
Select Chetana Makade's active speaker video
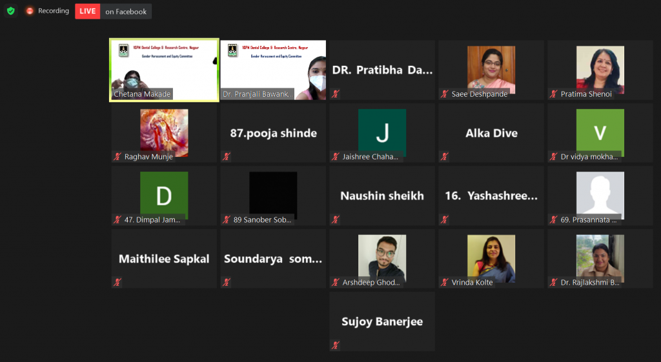click(164, 70)
